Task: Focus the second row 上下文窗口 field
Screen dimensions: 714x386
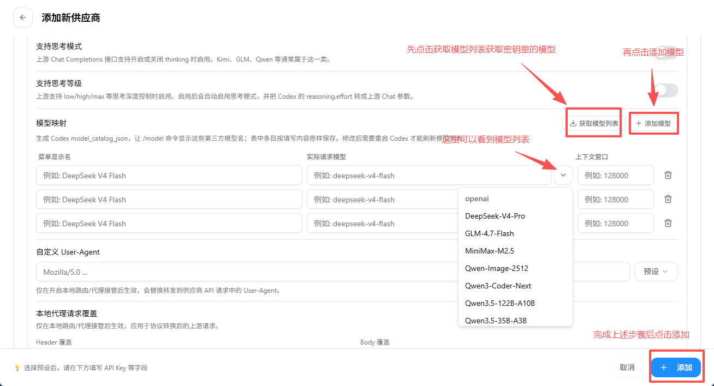Action: pyautogui.click(x=616, y=199)
